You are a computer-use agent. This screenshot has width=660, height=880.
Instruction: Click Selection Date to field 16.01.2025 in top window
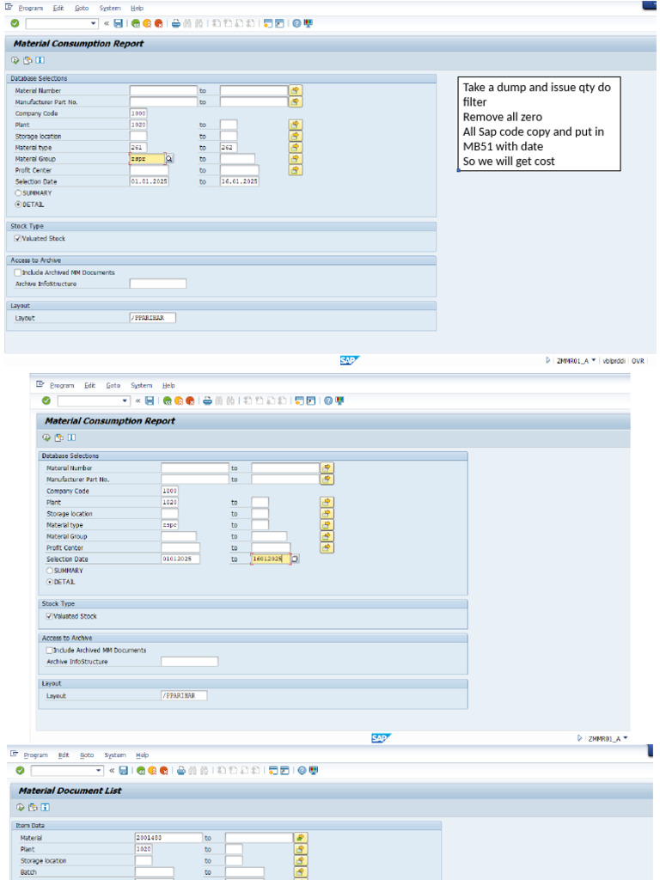(x=239, y=181)
